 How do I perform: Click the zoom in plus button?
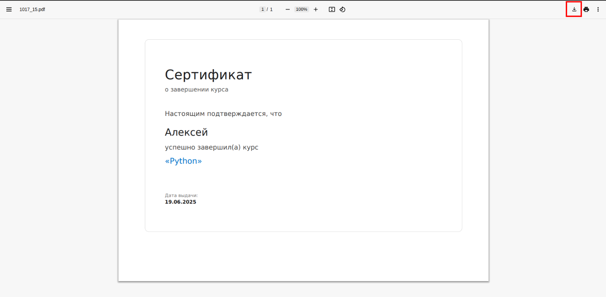[x=316, y=10]
